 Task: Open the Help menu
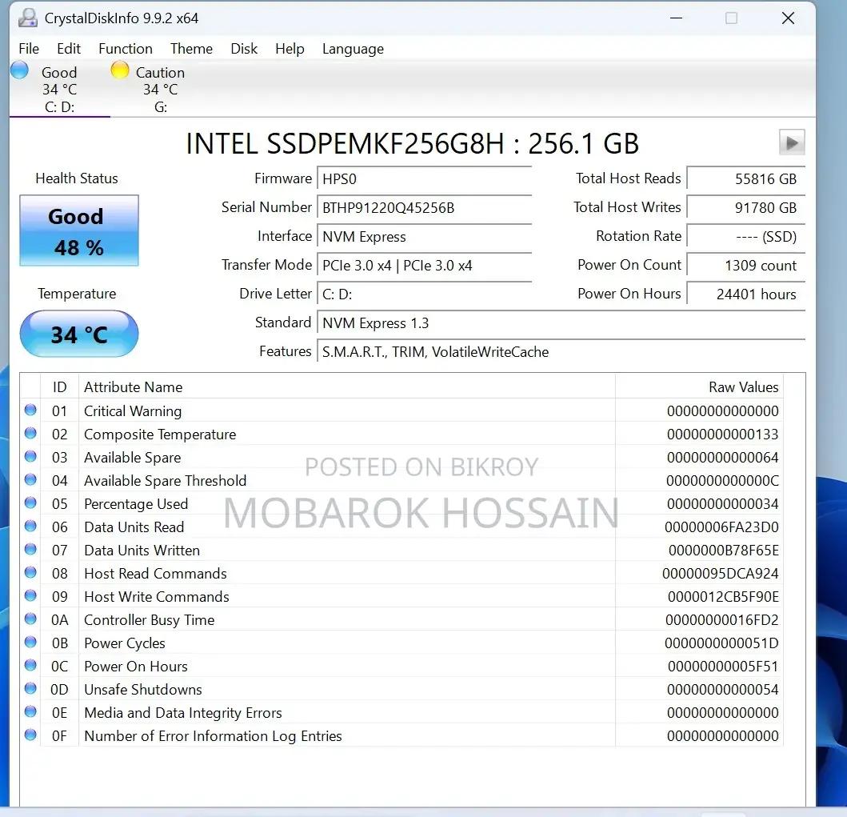click(x=290, y=49)
